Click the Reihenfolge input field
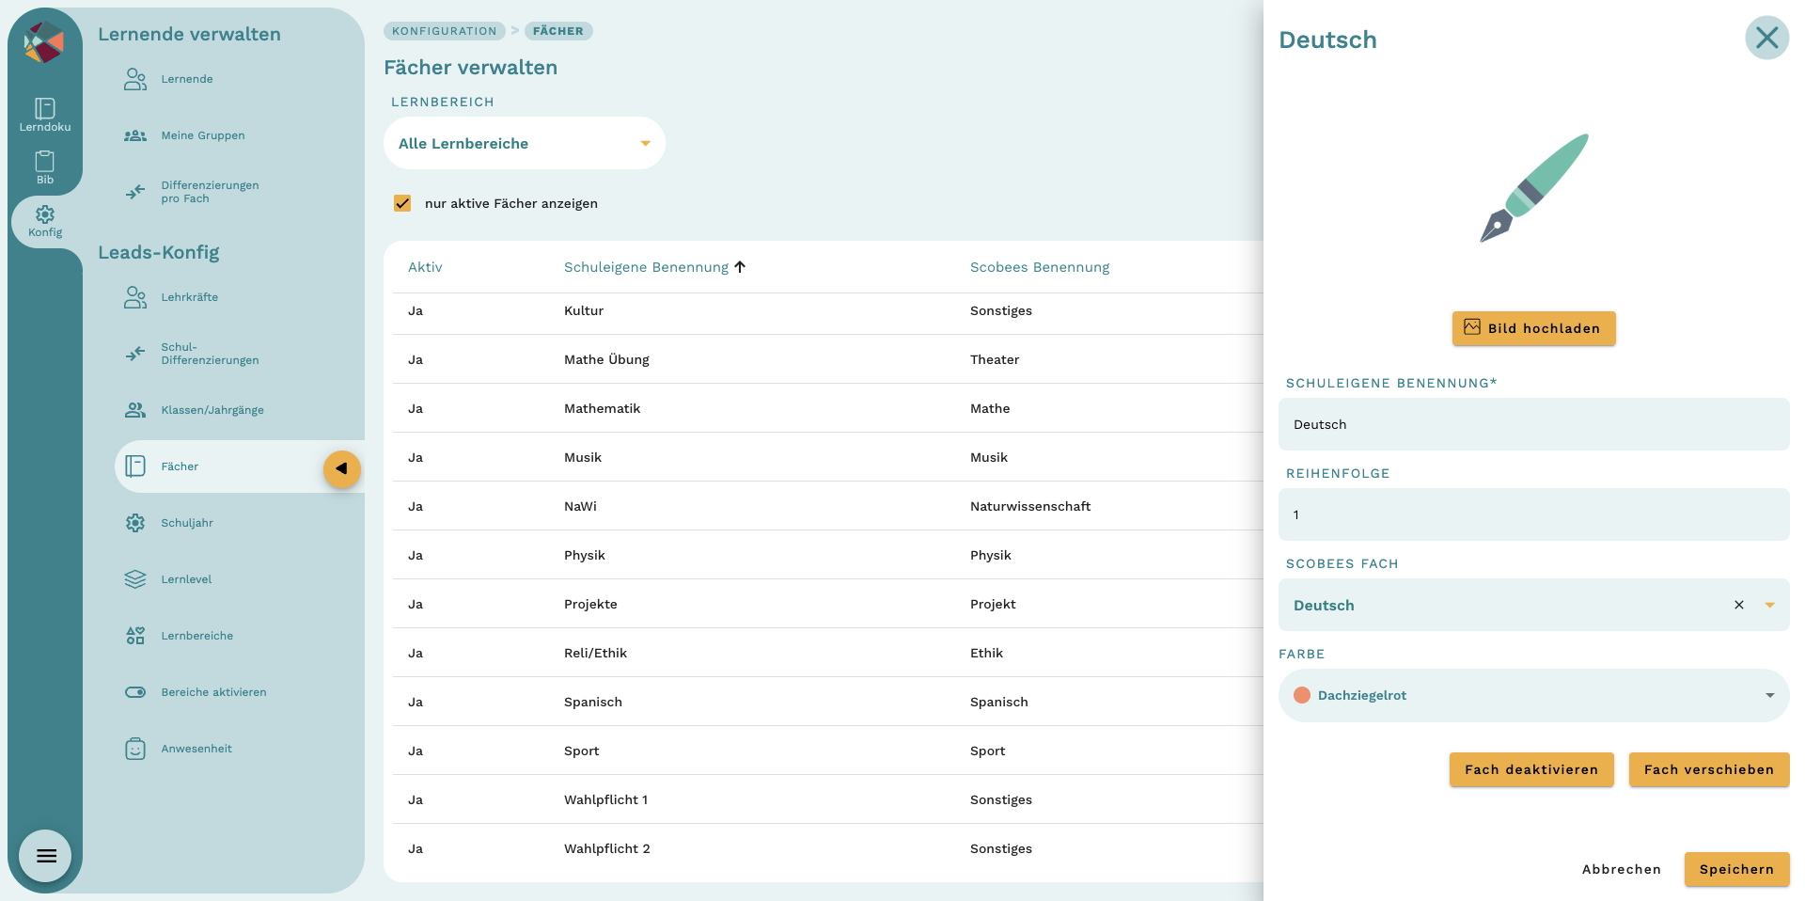Viewport: 1805px width, 901px height. point(1532,514)
